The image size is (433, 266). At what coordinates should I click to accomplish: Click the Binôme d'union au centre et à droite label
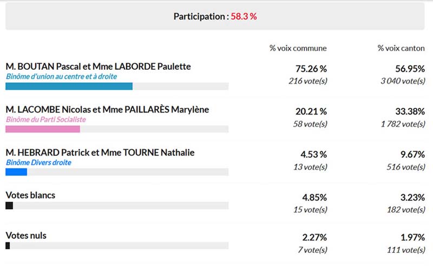[61, 76]
